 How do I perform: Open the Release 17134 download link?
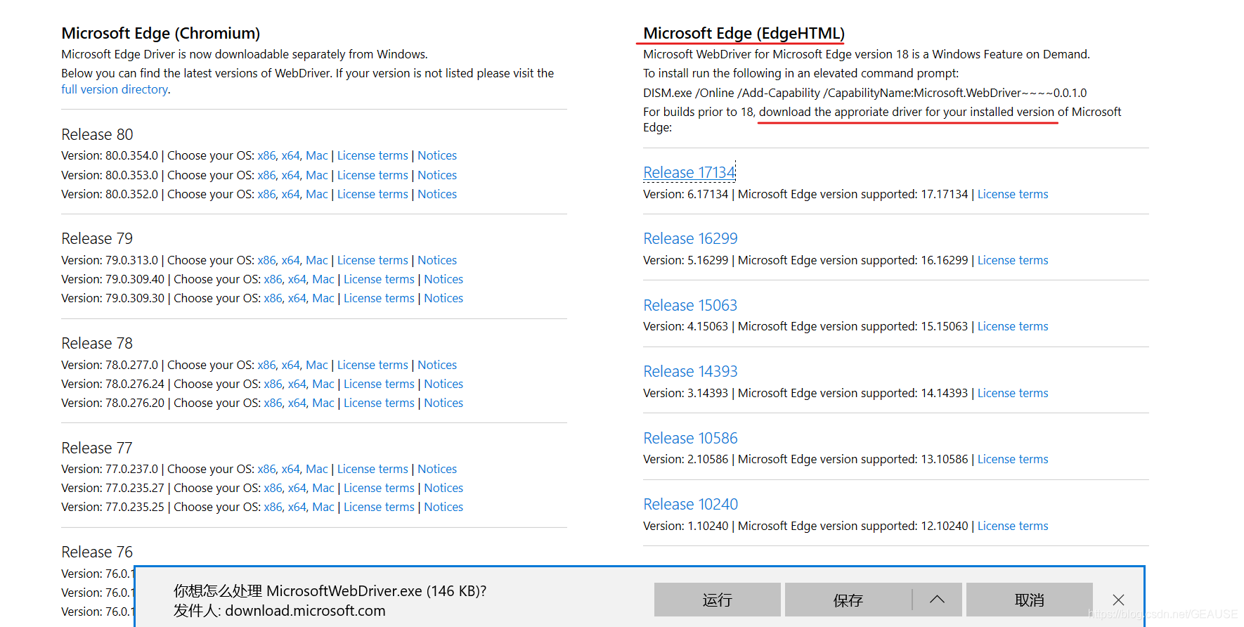point(689,172)
